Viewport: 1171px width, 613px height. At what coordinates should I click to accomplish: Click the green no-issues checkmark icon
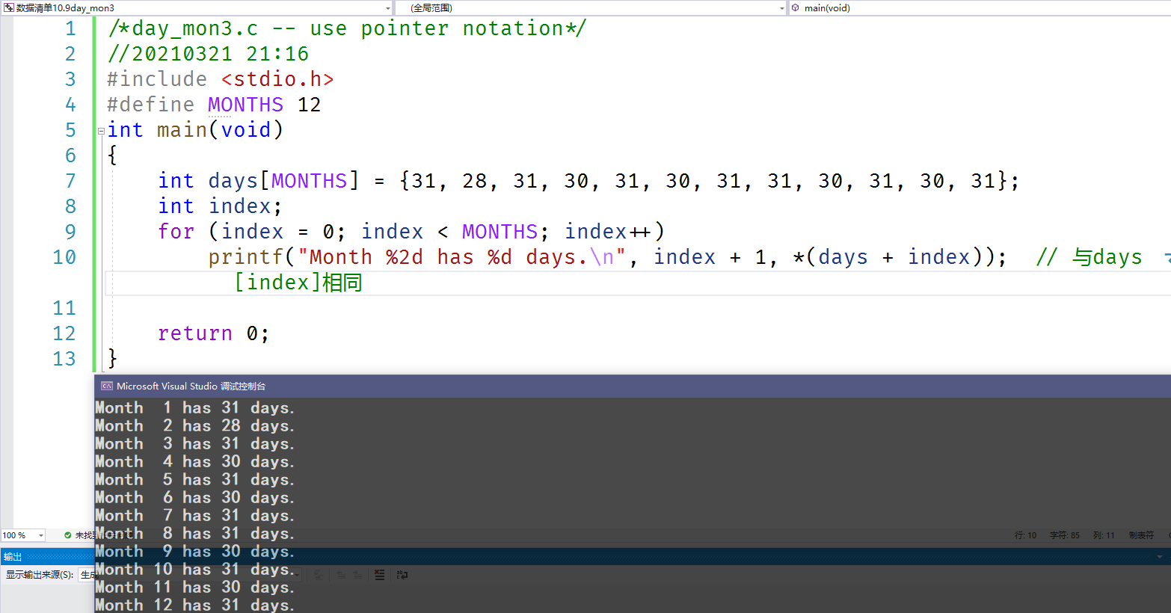coord(68,535)
